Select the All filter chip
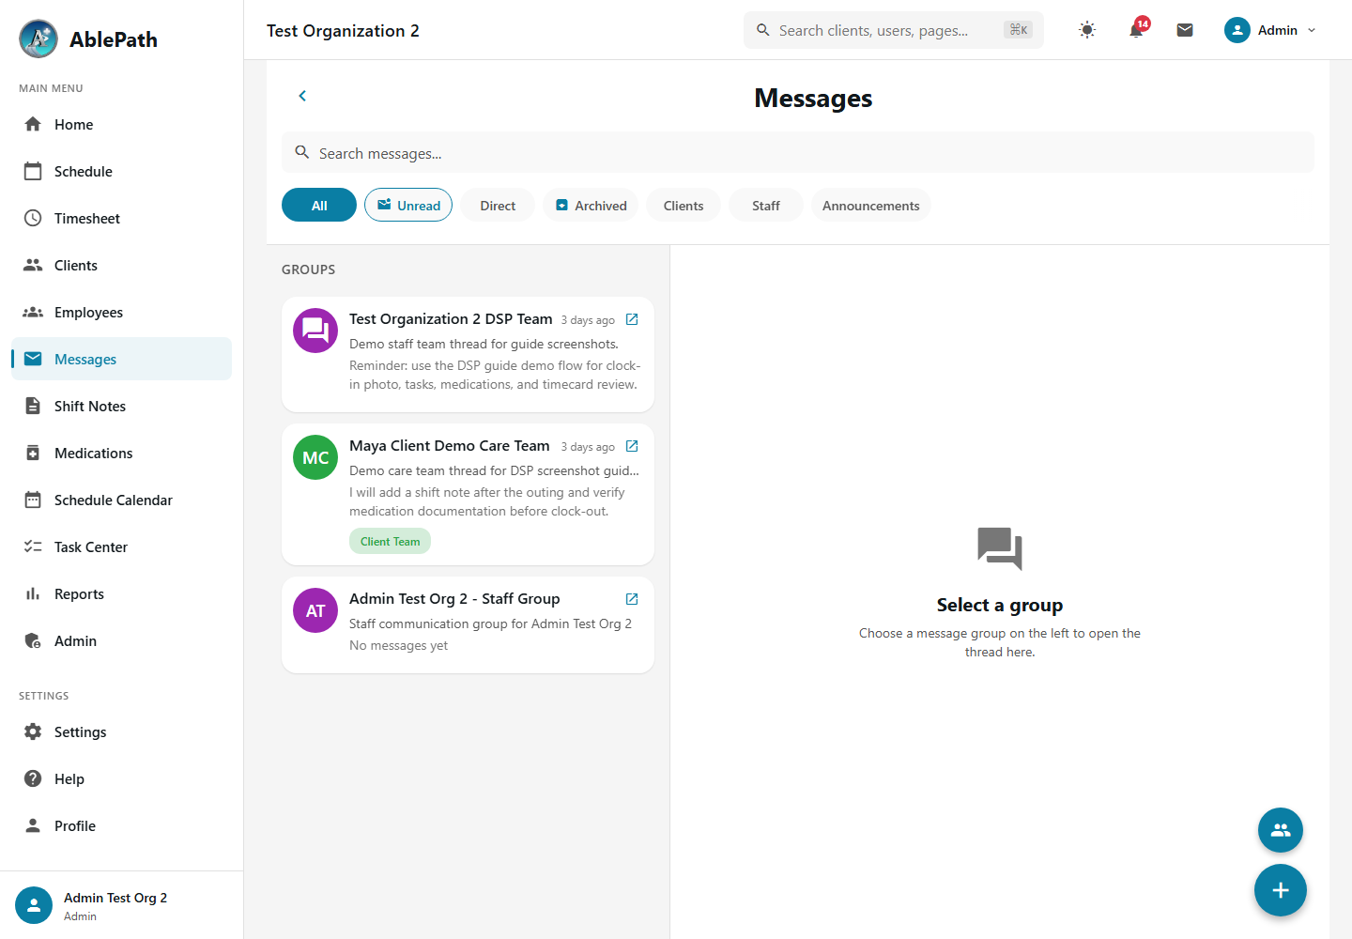Viewport: 1352px width, 939px height. click(x=319, y=206)
